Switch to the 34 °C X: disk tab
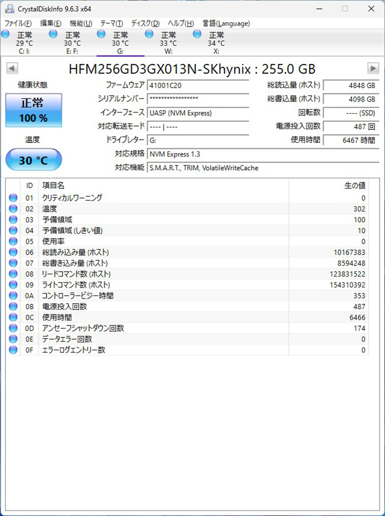 pos(216,42)
